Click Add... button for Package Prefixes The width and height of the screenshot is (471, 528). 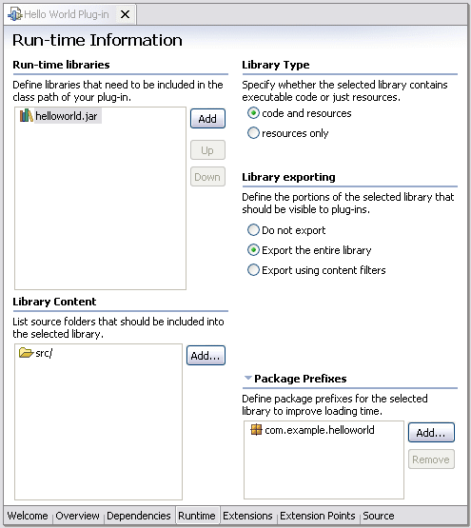[x=431, y=432]
